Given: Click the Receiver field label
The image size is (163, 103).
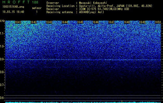Looking at the screenshot, I should pyautogui.click(x=53, y=9).
